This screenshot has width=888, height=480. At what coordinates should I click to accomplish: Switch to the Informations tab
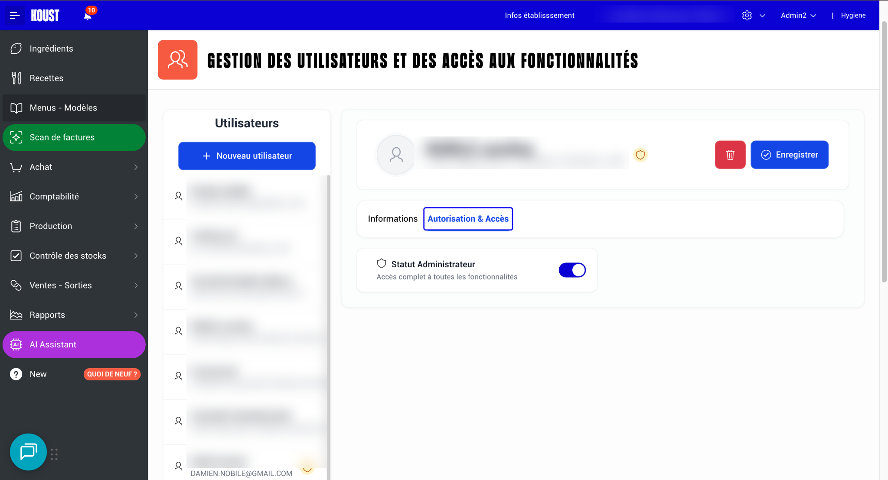[392, 219]
